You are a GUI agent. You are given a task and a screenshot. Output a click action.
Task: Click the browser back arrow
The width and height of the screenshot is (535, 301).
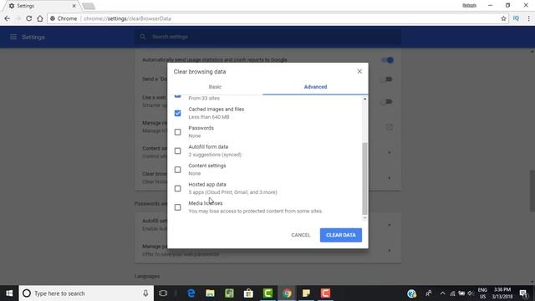coord(8,18)
